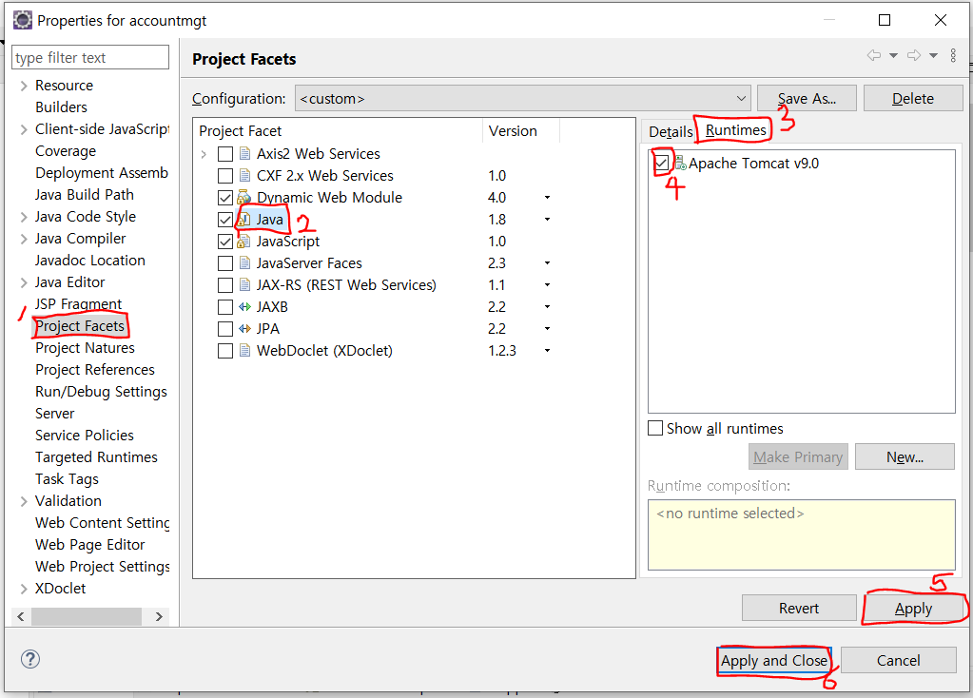This screenshot has width=973, height=698.
Task: Open the back history dropdown arrow
Action: pyautogui.click(x=893, y=55)
